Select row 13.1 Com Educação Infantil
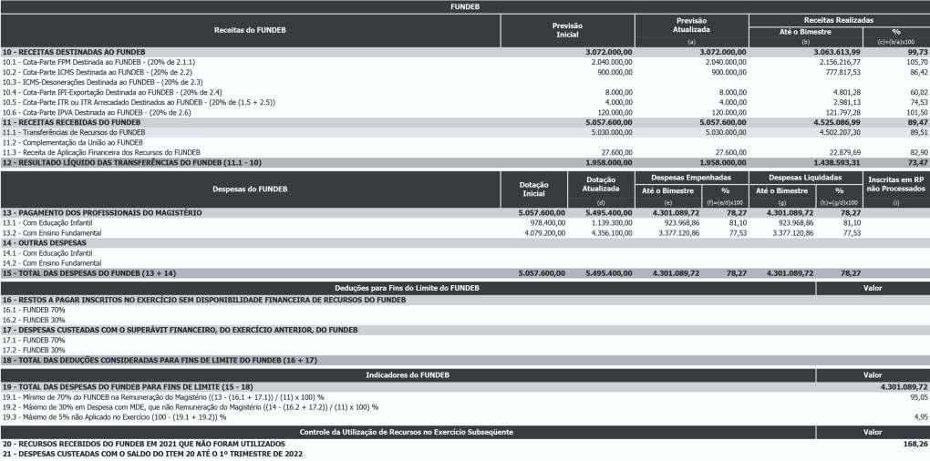This screenshot has width=930, height=461. click(465, 223)
